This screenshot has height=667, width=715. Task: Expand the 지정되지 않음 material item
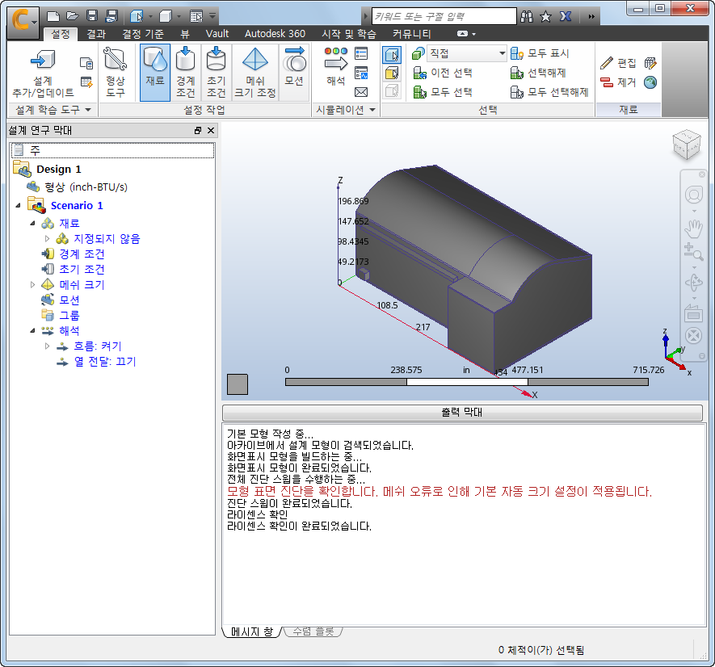pos(48,237)
